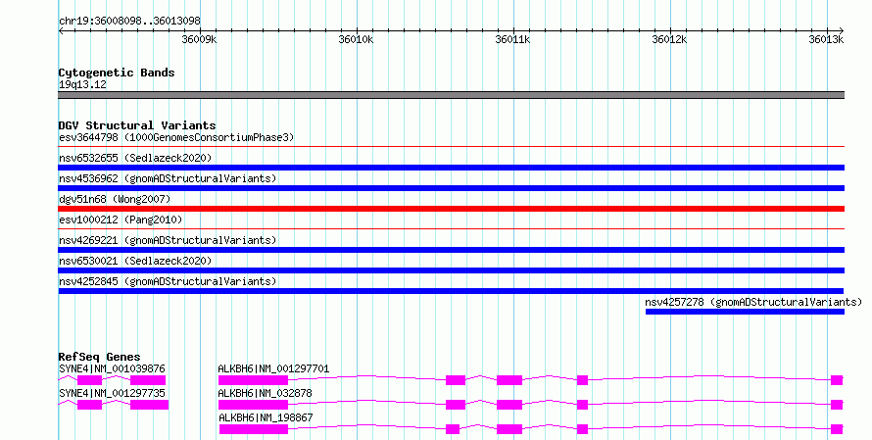Select the 36011k ruler position label
Image resolution: width=872 pixels, height=440 pixels.
512,39
